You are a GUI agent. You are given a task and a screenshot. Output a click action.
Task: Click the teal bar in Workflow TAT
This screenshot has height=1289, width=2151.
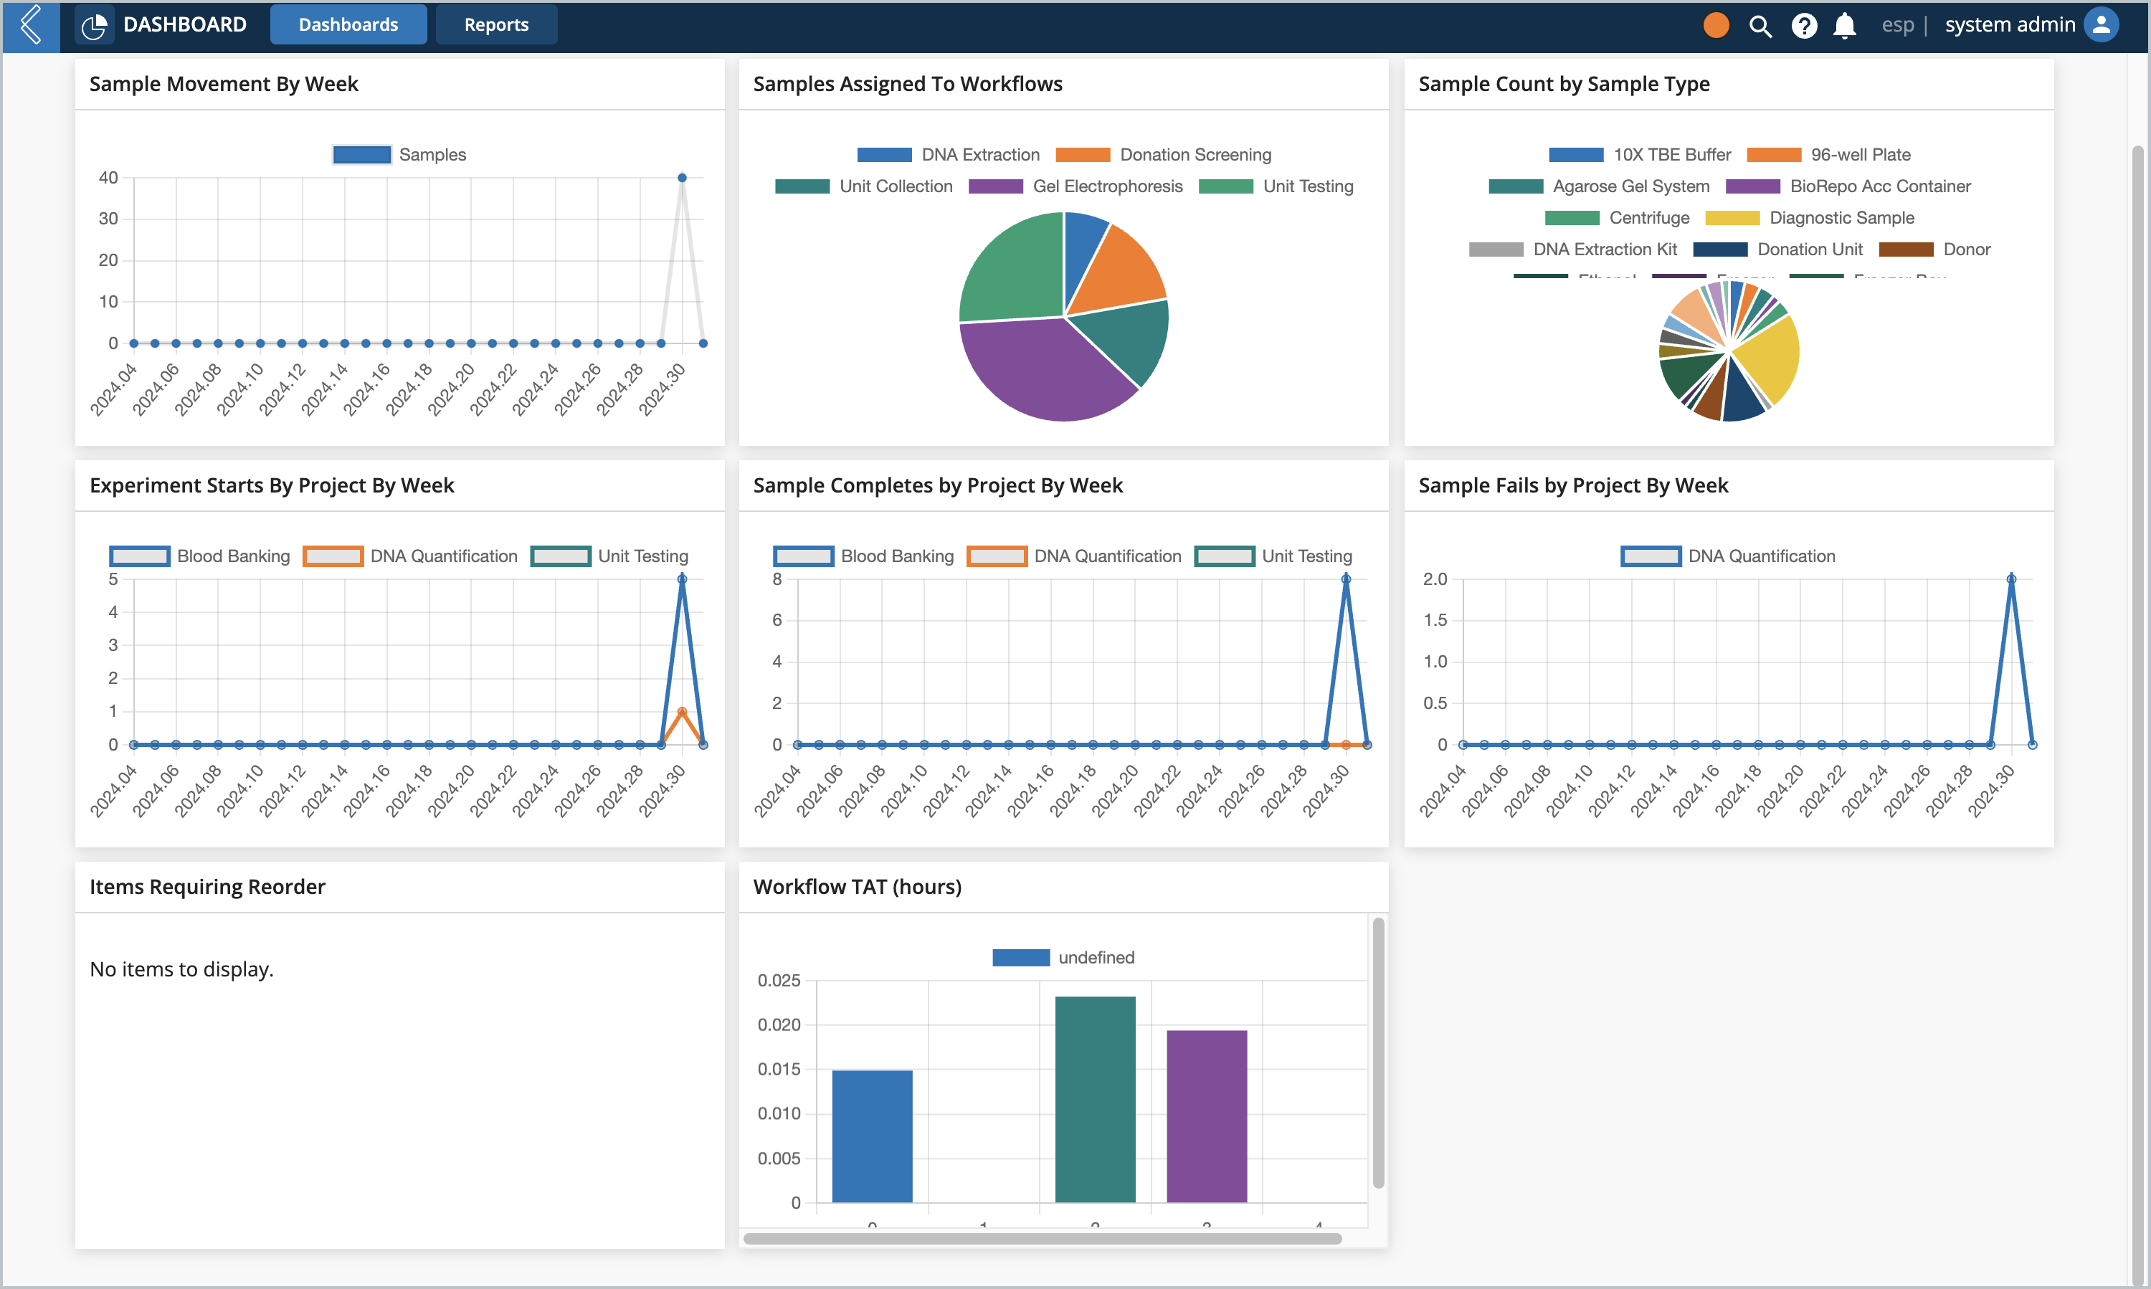(x=1095, y=1100)
